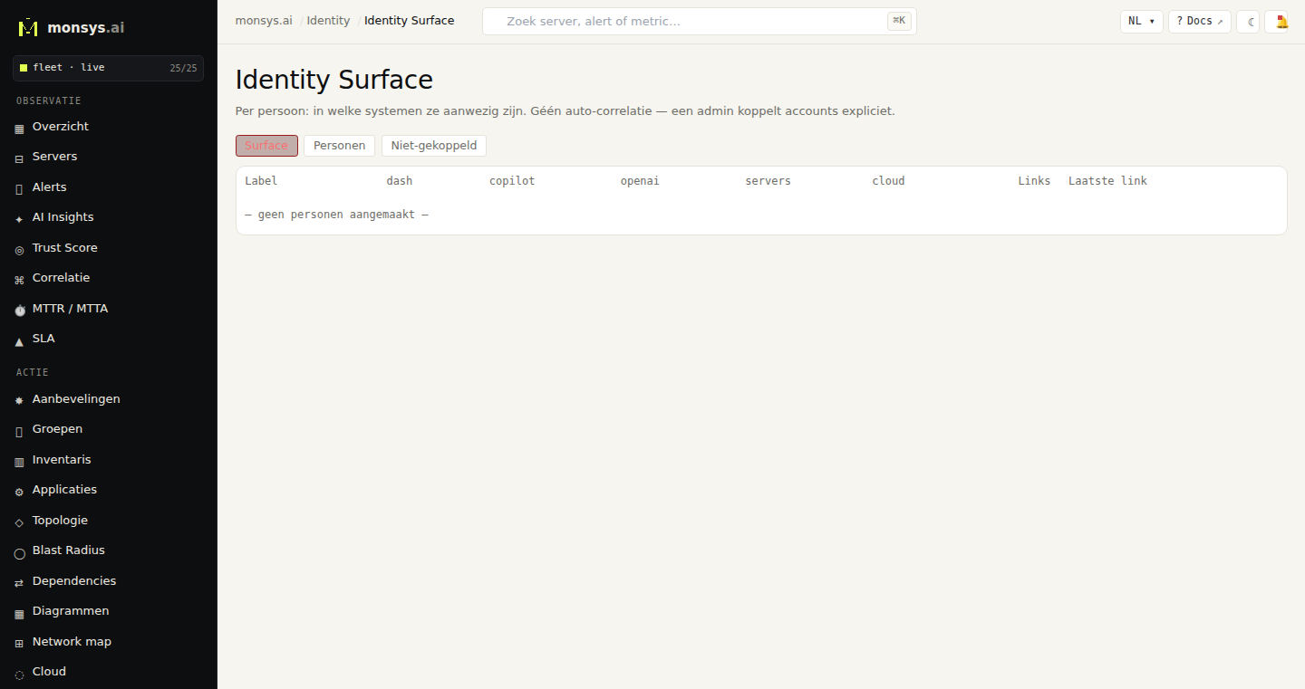The height and width of the screenshot is (689, 1305).
Task: Click the Identity breadcrumb link
Action: (328, 21)
